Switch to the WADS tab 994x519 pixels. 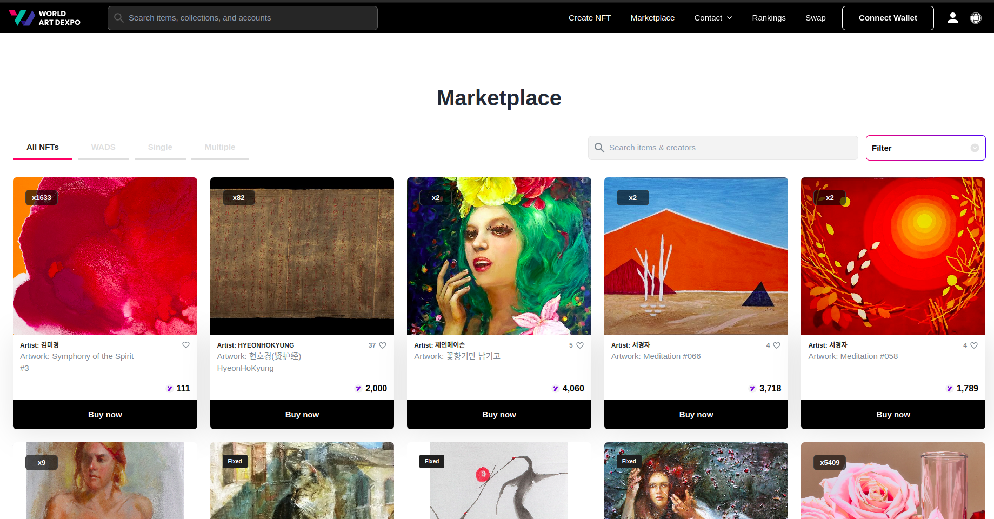[103, 147]
